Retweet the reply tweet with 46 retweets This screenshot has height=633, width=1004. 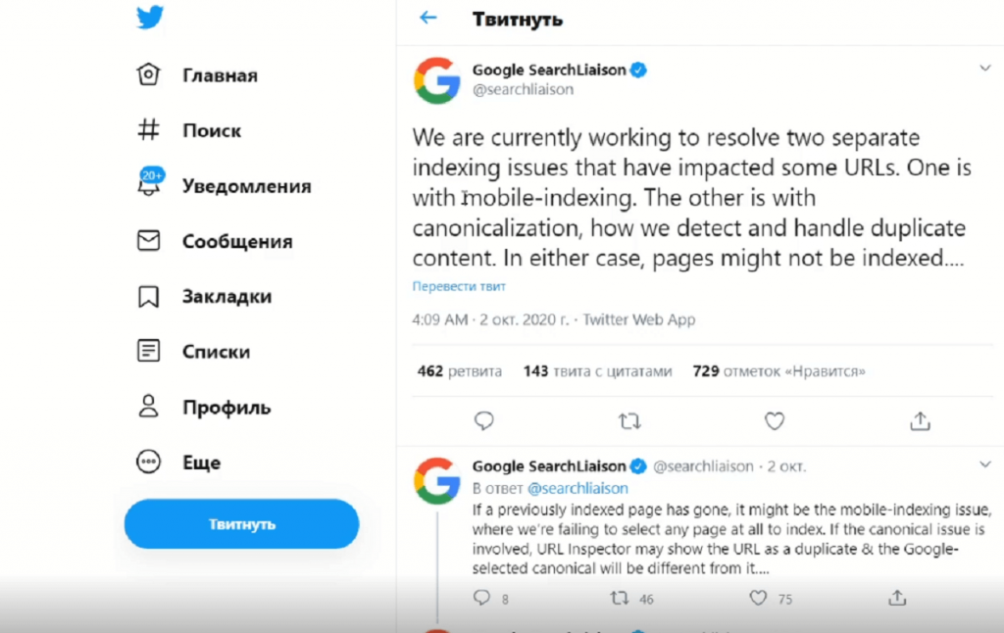coord(620,598)
